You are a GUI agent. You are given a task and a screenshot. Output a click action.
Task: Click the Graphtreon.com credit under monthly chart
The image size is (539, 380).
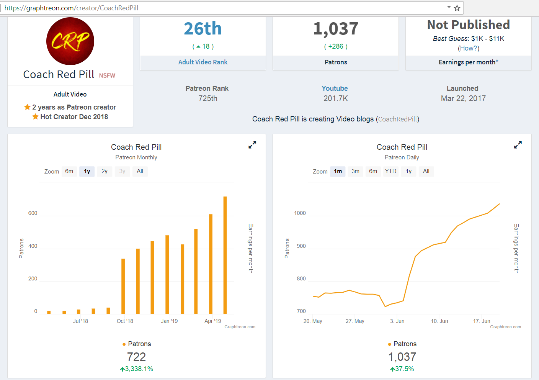tap(240, 327)
